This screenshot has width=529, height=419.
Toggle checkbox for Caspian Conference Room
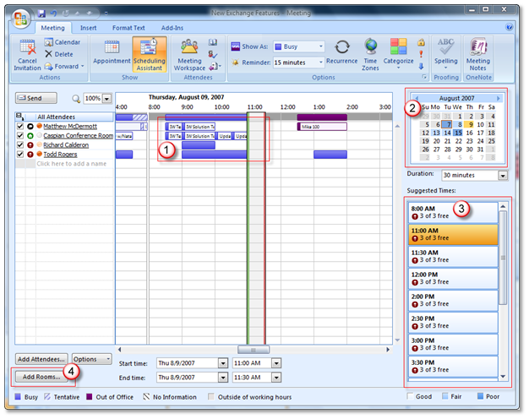(x=20, y=136)
